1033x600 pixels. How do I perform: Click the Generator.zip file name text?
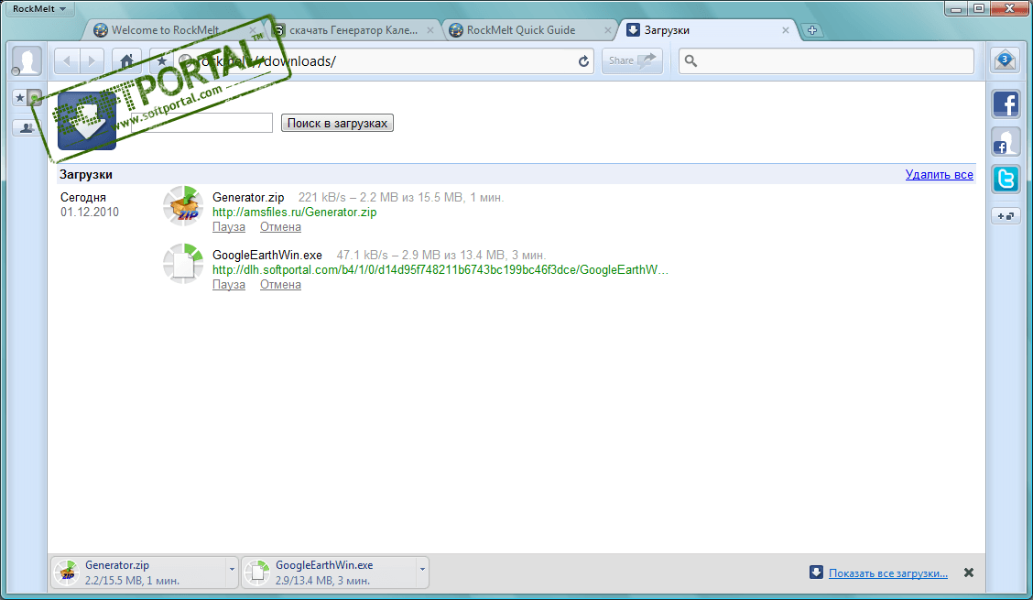(x=248, y=197)
